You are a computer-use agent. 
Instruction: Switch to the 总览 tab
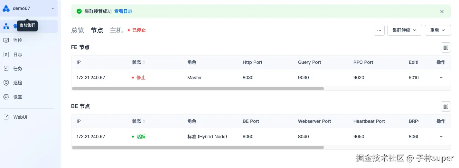point(77,30)
